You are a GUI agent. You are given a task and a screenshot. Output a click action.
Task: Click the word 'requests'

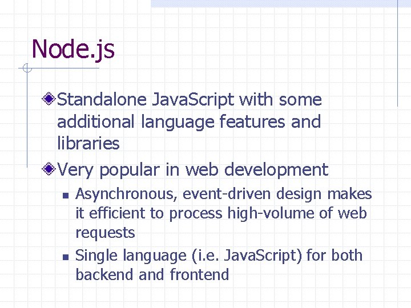106,233
